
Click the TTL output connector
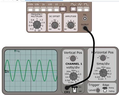point(85,18)
